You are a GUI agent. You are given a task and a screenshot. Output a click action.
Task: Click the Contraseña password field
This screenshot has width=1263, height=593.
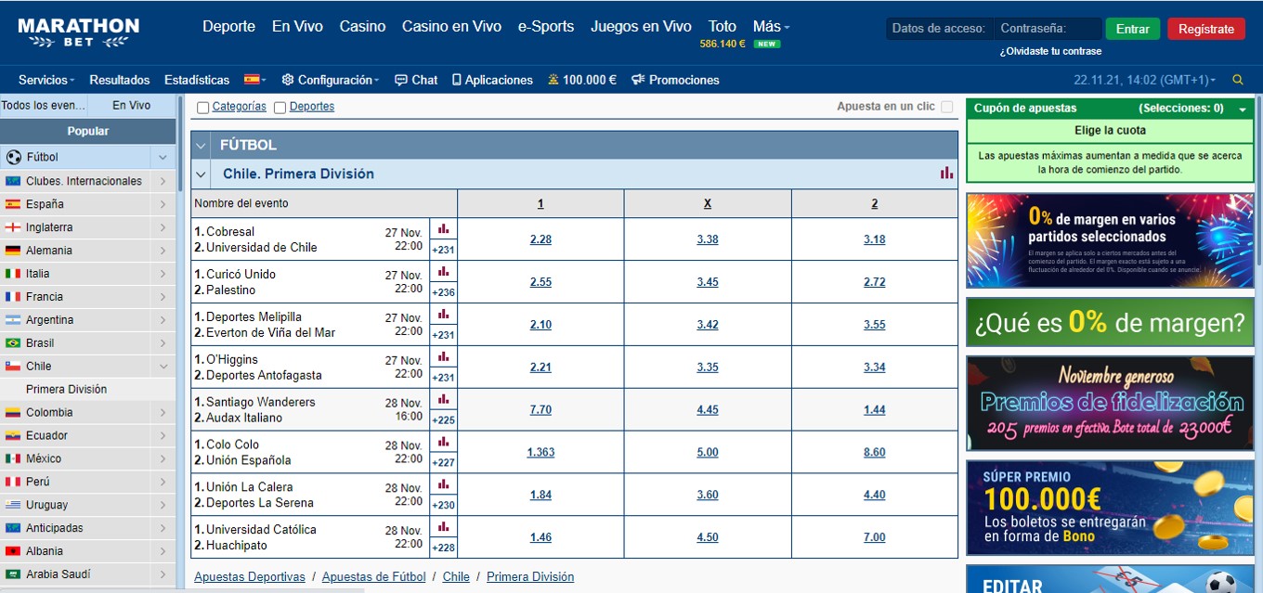pyautogui.click(x=1048, y=29)
